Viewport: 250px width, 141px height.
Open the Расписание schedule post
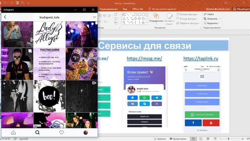50,64
